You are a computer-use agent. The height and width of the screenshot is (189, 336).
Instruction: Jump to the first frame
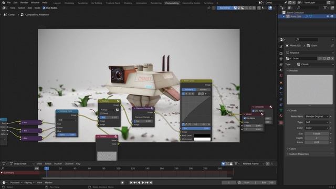131,183
